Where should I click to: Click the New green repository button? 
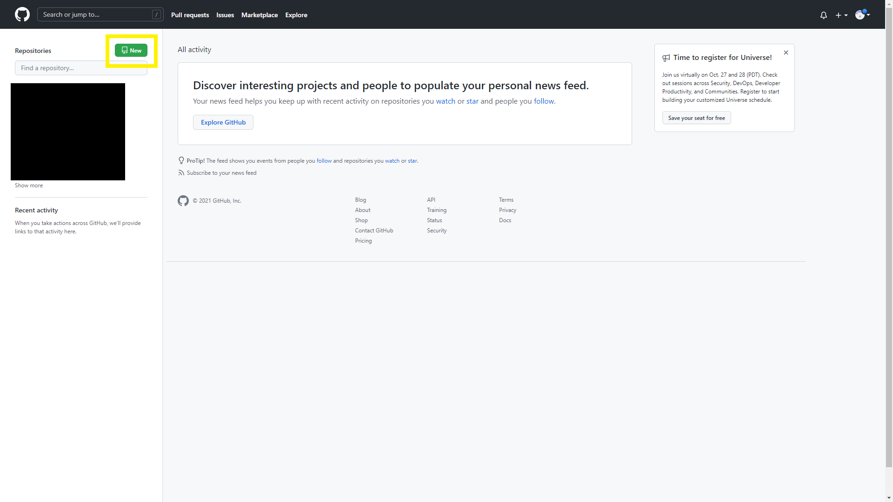point(131,50)
